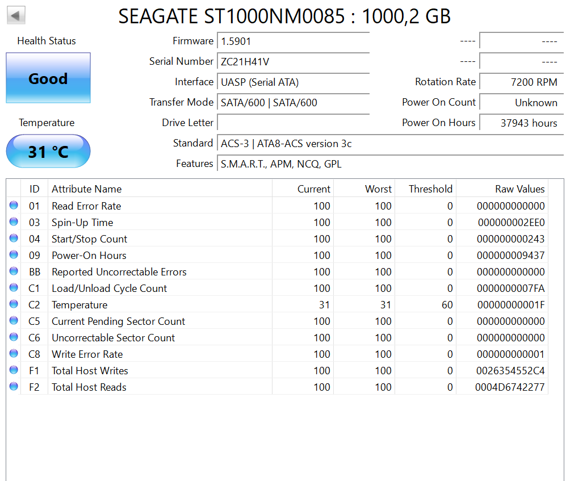
Task: Click the ID cell C5
Action: [34, 321]
